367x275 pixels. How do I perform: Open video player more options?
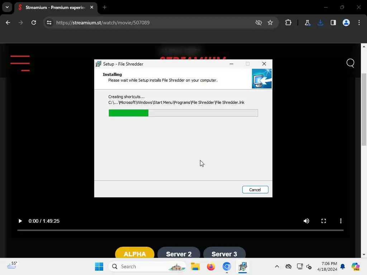[x=341, y=221]
